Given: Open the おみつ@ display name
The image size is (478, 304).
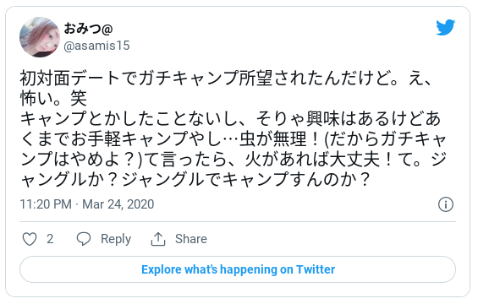Looking at the screenshot, I should tap(88, 29).
